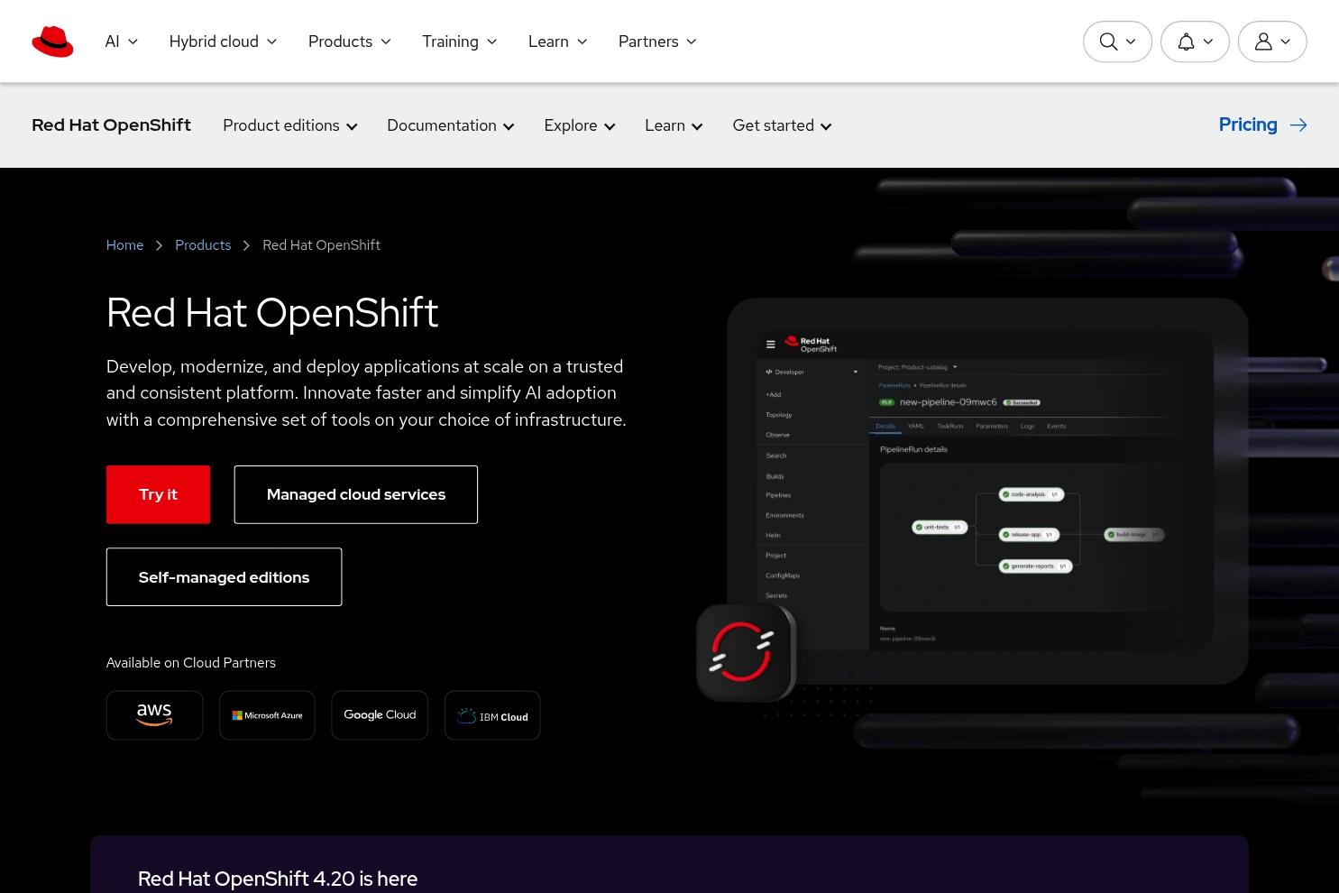Viewport: 1339px width, 893px height.
Task: Expand the AI menu
Action: (121, 41)
